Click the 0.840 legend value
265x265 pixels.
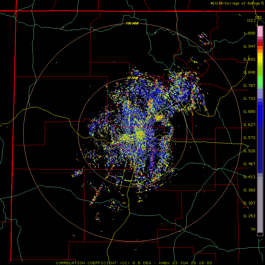[249, 72]
